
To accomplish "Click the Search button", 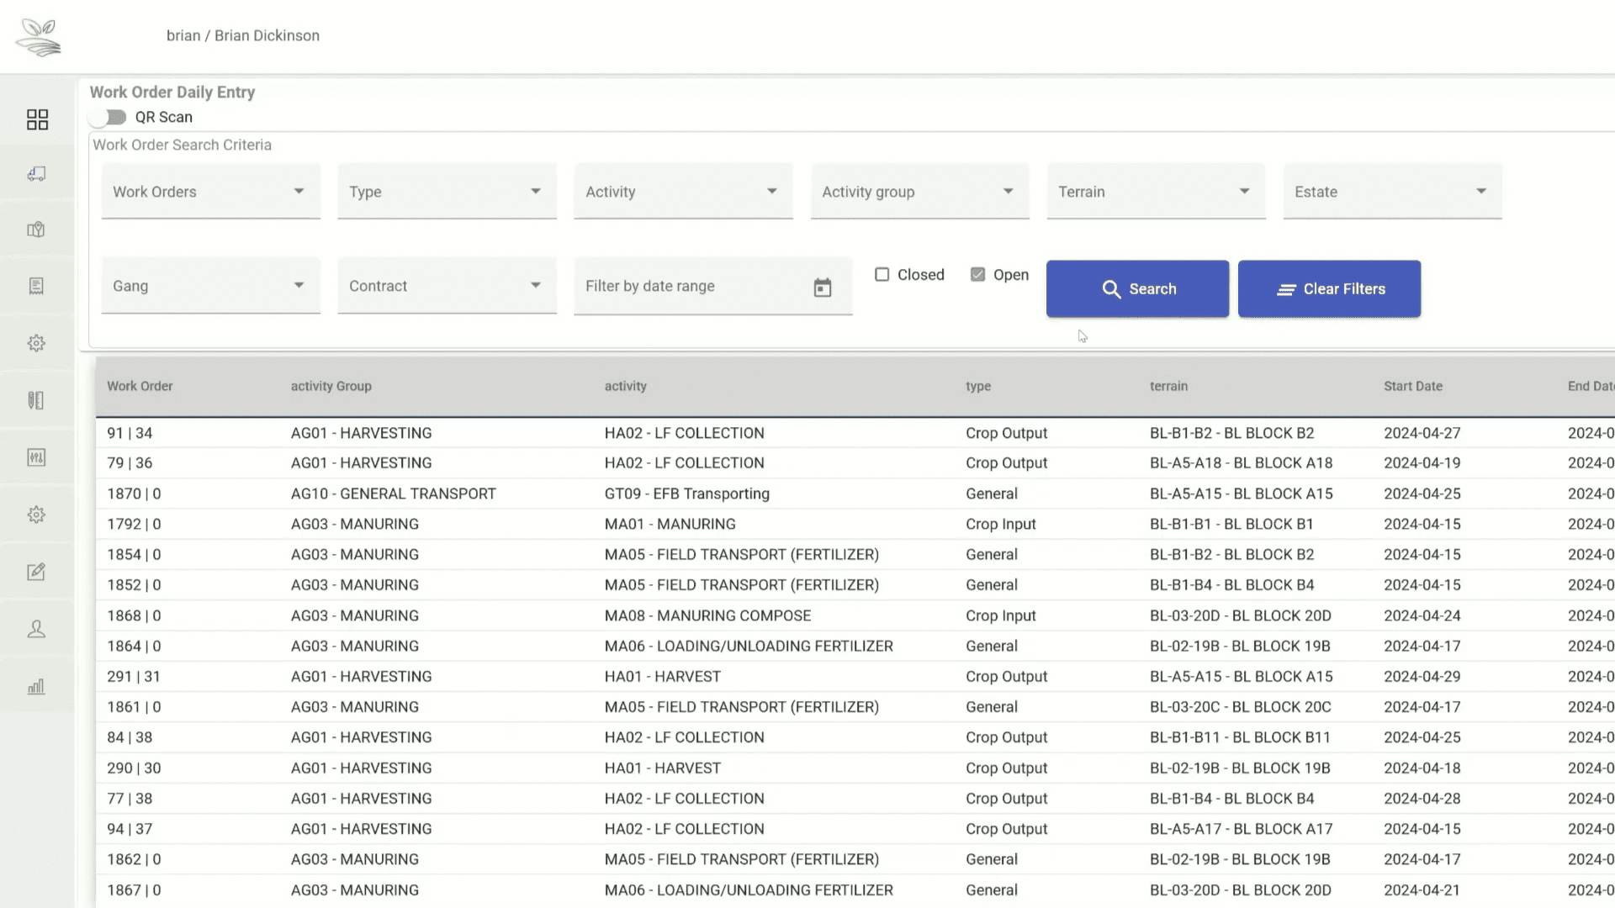I will pos(1137,288).
